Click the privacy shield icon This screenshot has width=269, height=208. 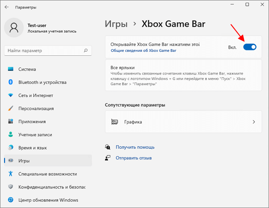coord(11,187)
